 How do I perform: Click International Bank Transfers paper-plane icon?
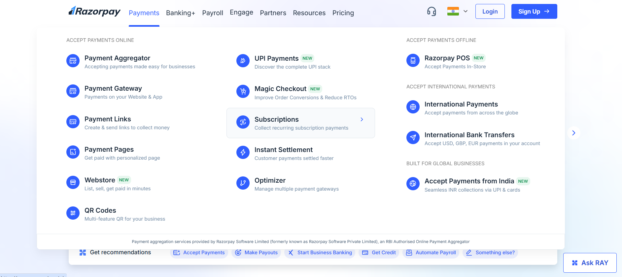(413, 138)
